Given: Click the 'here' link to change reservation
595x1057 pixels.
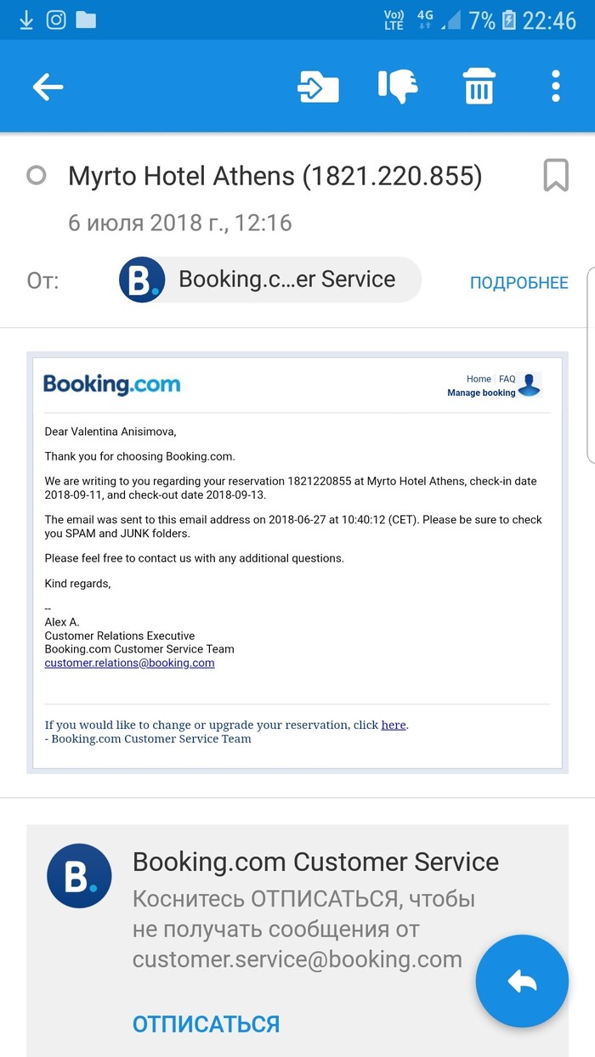Looking at the screenshot, I should coord(394,725).
